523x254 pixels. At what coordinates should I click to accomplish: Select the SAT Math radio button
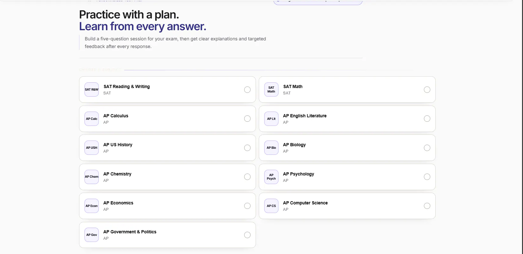pyautogui.click(x=427, y=90)
